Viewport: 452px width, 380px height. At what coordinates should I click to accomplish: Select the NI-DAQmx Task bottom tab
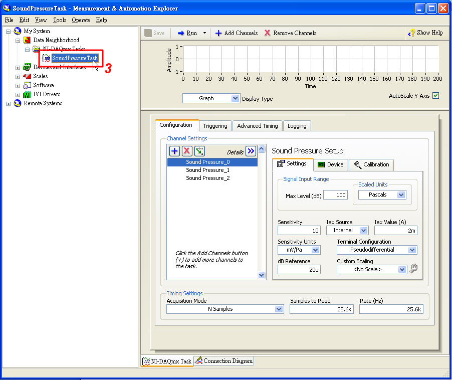(x=167, y=361)
